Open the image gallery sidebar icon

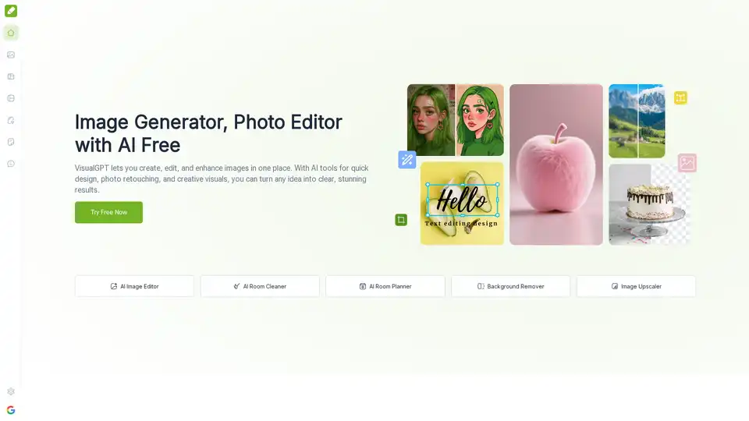click(x=11, y=55)
